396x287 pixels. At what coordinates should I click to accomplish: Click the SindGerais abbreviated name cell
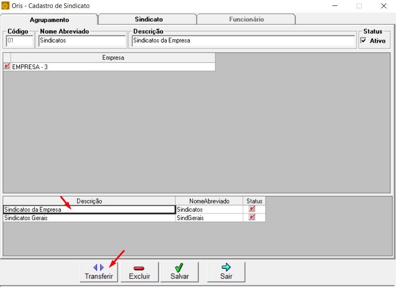click(209, 218)
